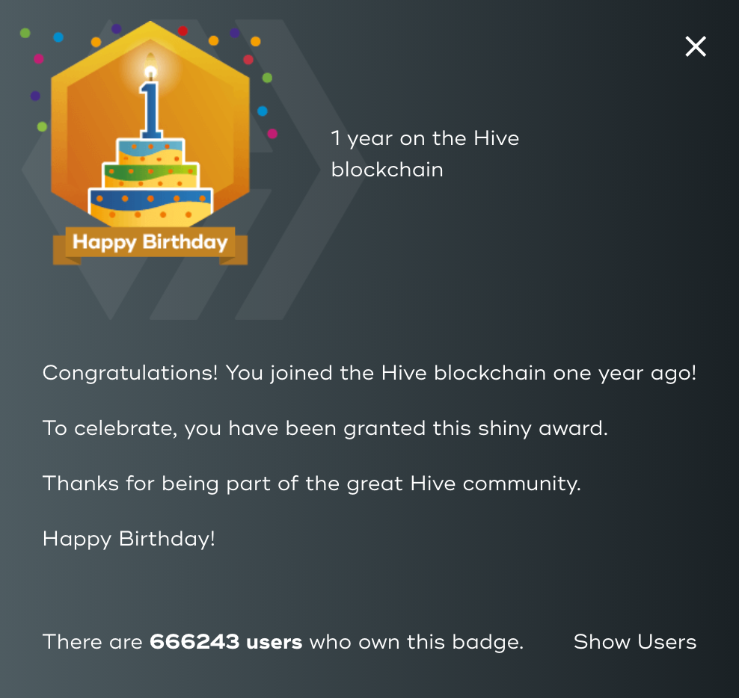739x698 pixels.
Task: Click the red confetti dot above the badge
Action: pyautogui.click(x=183, y=31)
